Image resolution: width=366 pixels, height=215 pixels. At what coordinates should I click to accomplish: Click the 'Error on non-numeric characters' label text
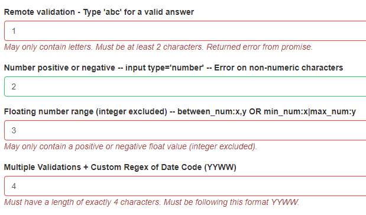coord(278,68)
